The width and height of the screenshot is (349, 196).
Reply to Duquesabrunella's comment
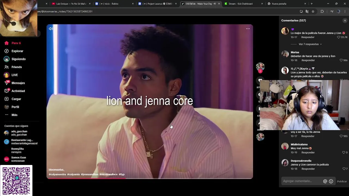coord(308,169)
